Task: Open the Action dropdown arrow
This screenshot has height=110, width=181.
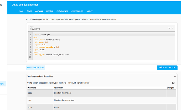Action: click(x=172, y=28)
